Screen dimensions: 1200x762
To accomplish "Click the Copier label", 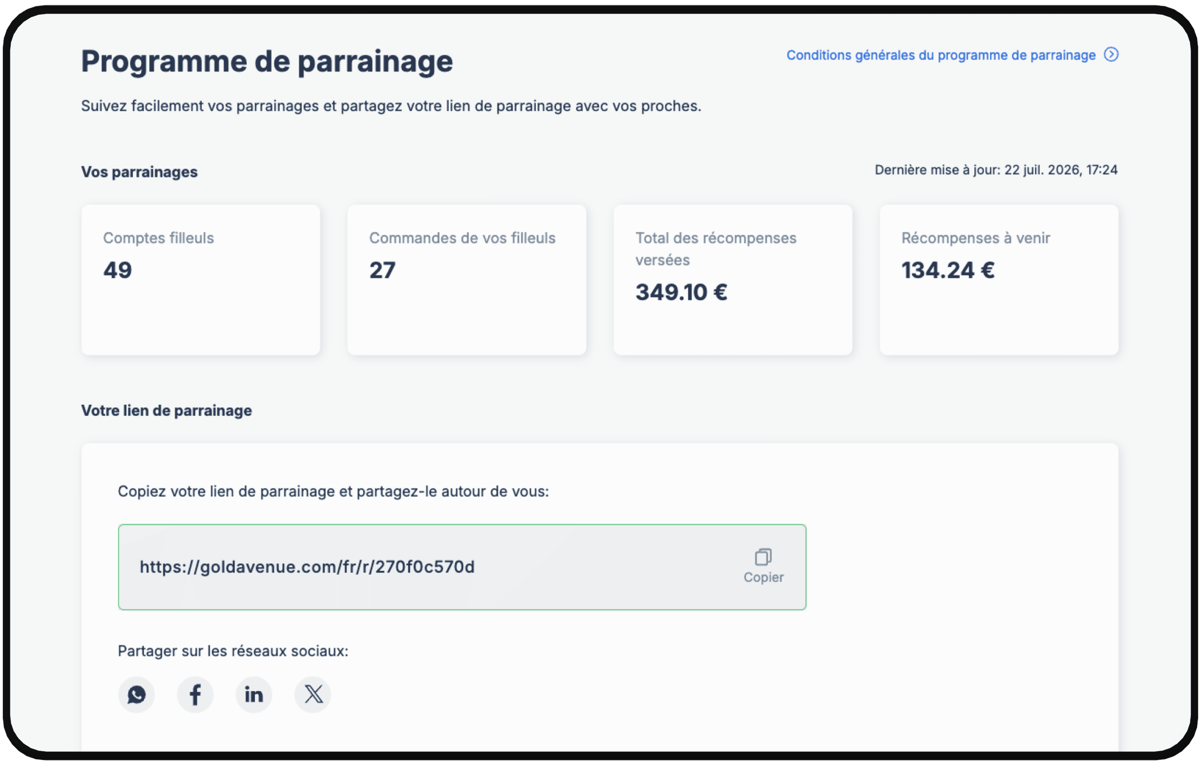I will (763, 577).
